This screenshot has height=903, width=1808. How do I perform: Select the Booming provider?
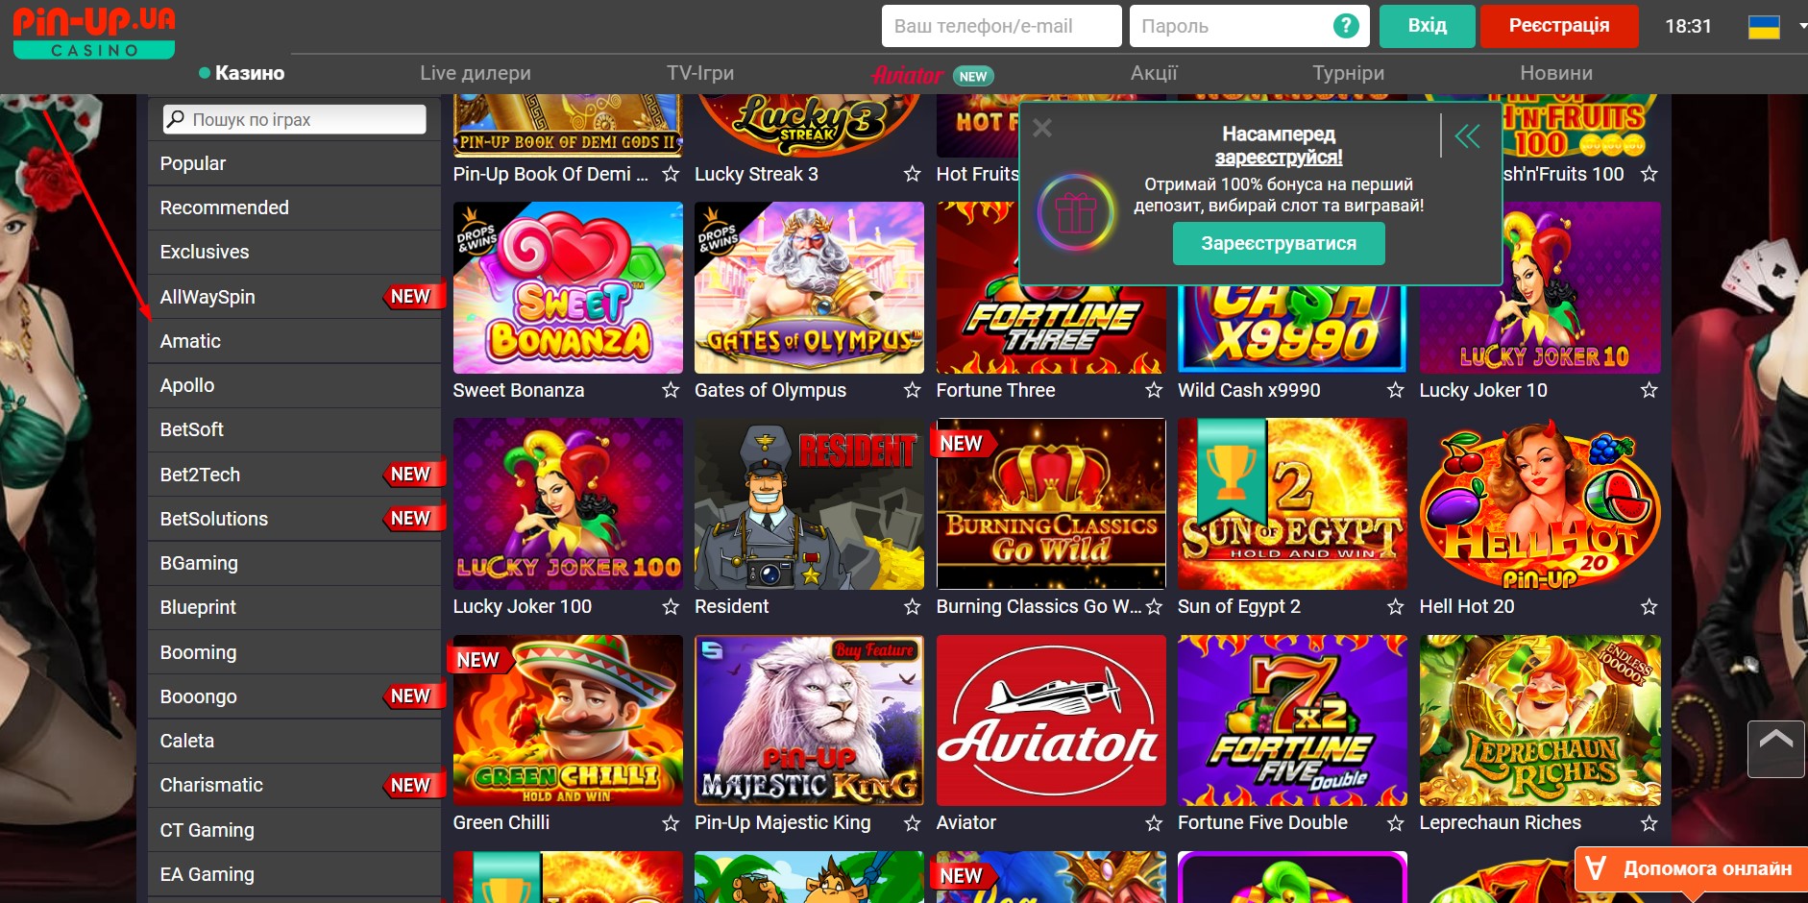tap(295, 652)
